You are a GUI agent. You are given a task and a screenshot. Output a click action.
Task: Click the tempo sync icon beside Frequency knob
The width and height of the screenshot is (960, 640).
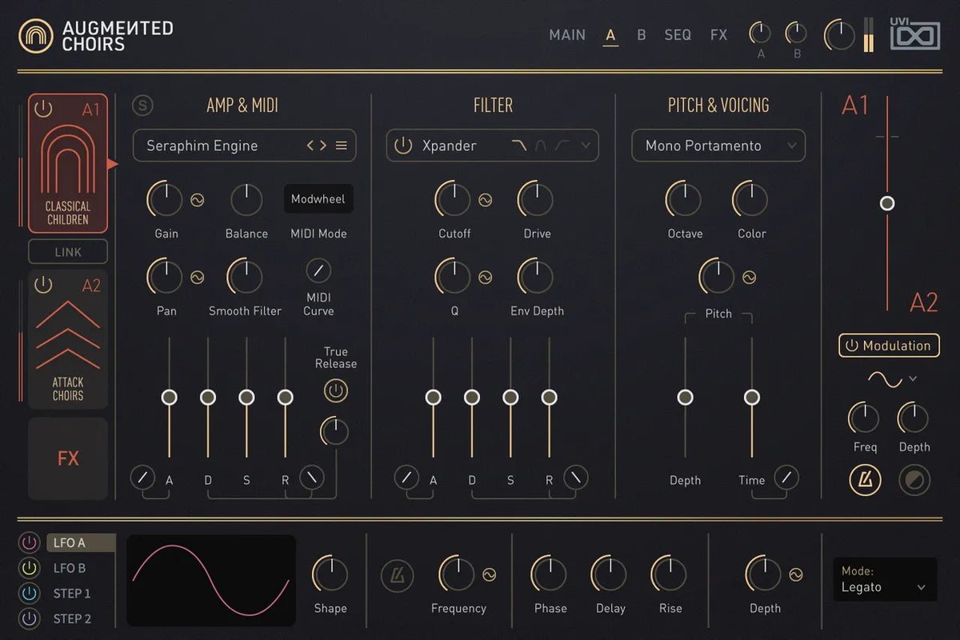pos(397,575)
